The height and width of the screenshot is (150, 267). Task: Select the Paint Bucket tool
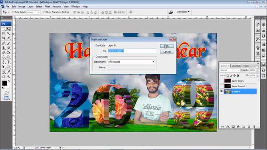tap(8, 52)
